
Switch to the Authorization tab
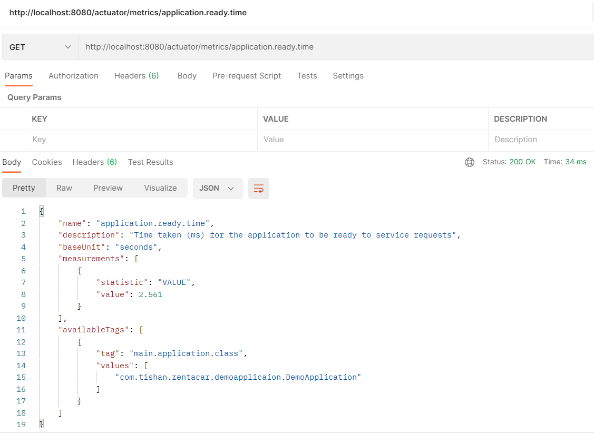[x=73, y=76]
